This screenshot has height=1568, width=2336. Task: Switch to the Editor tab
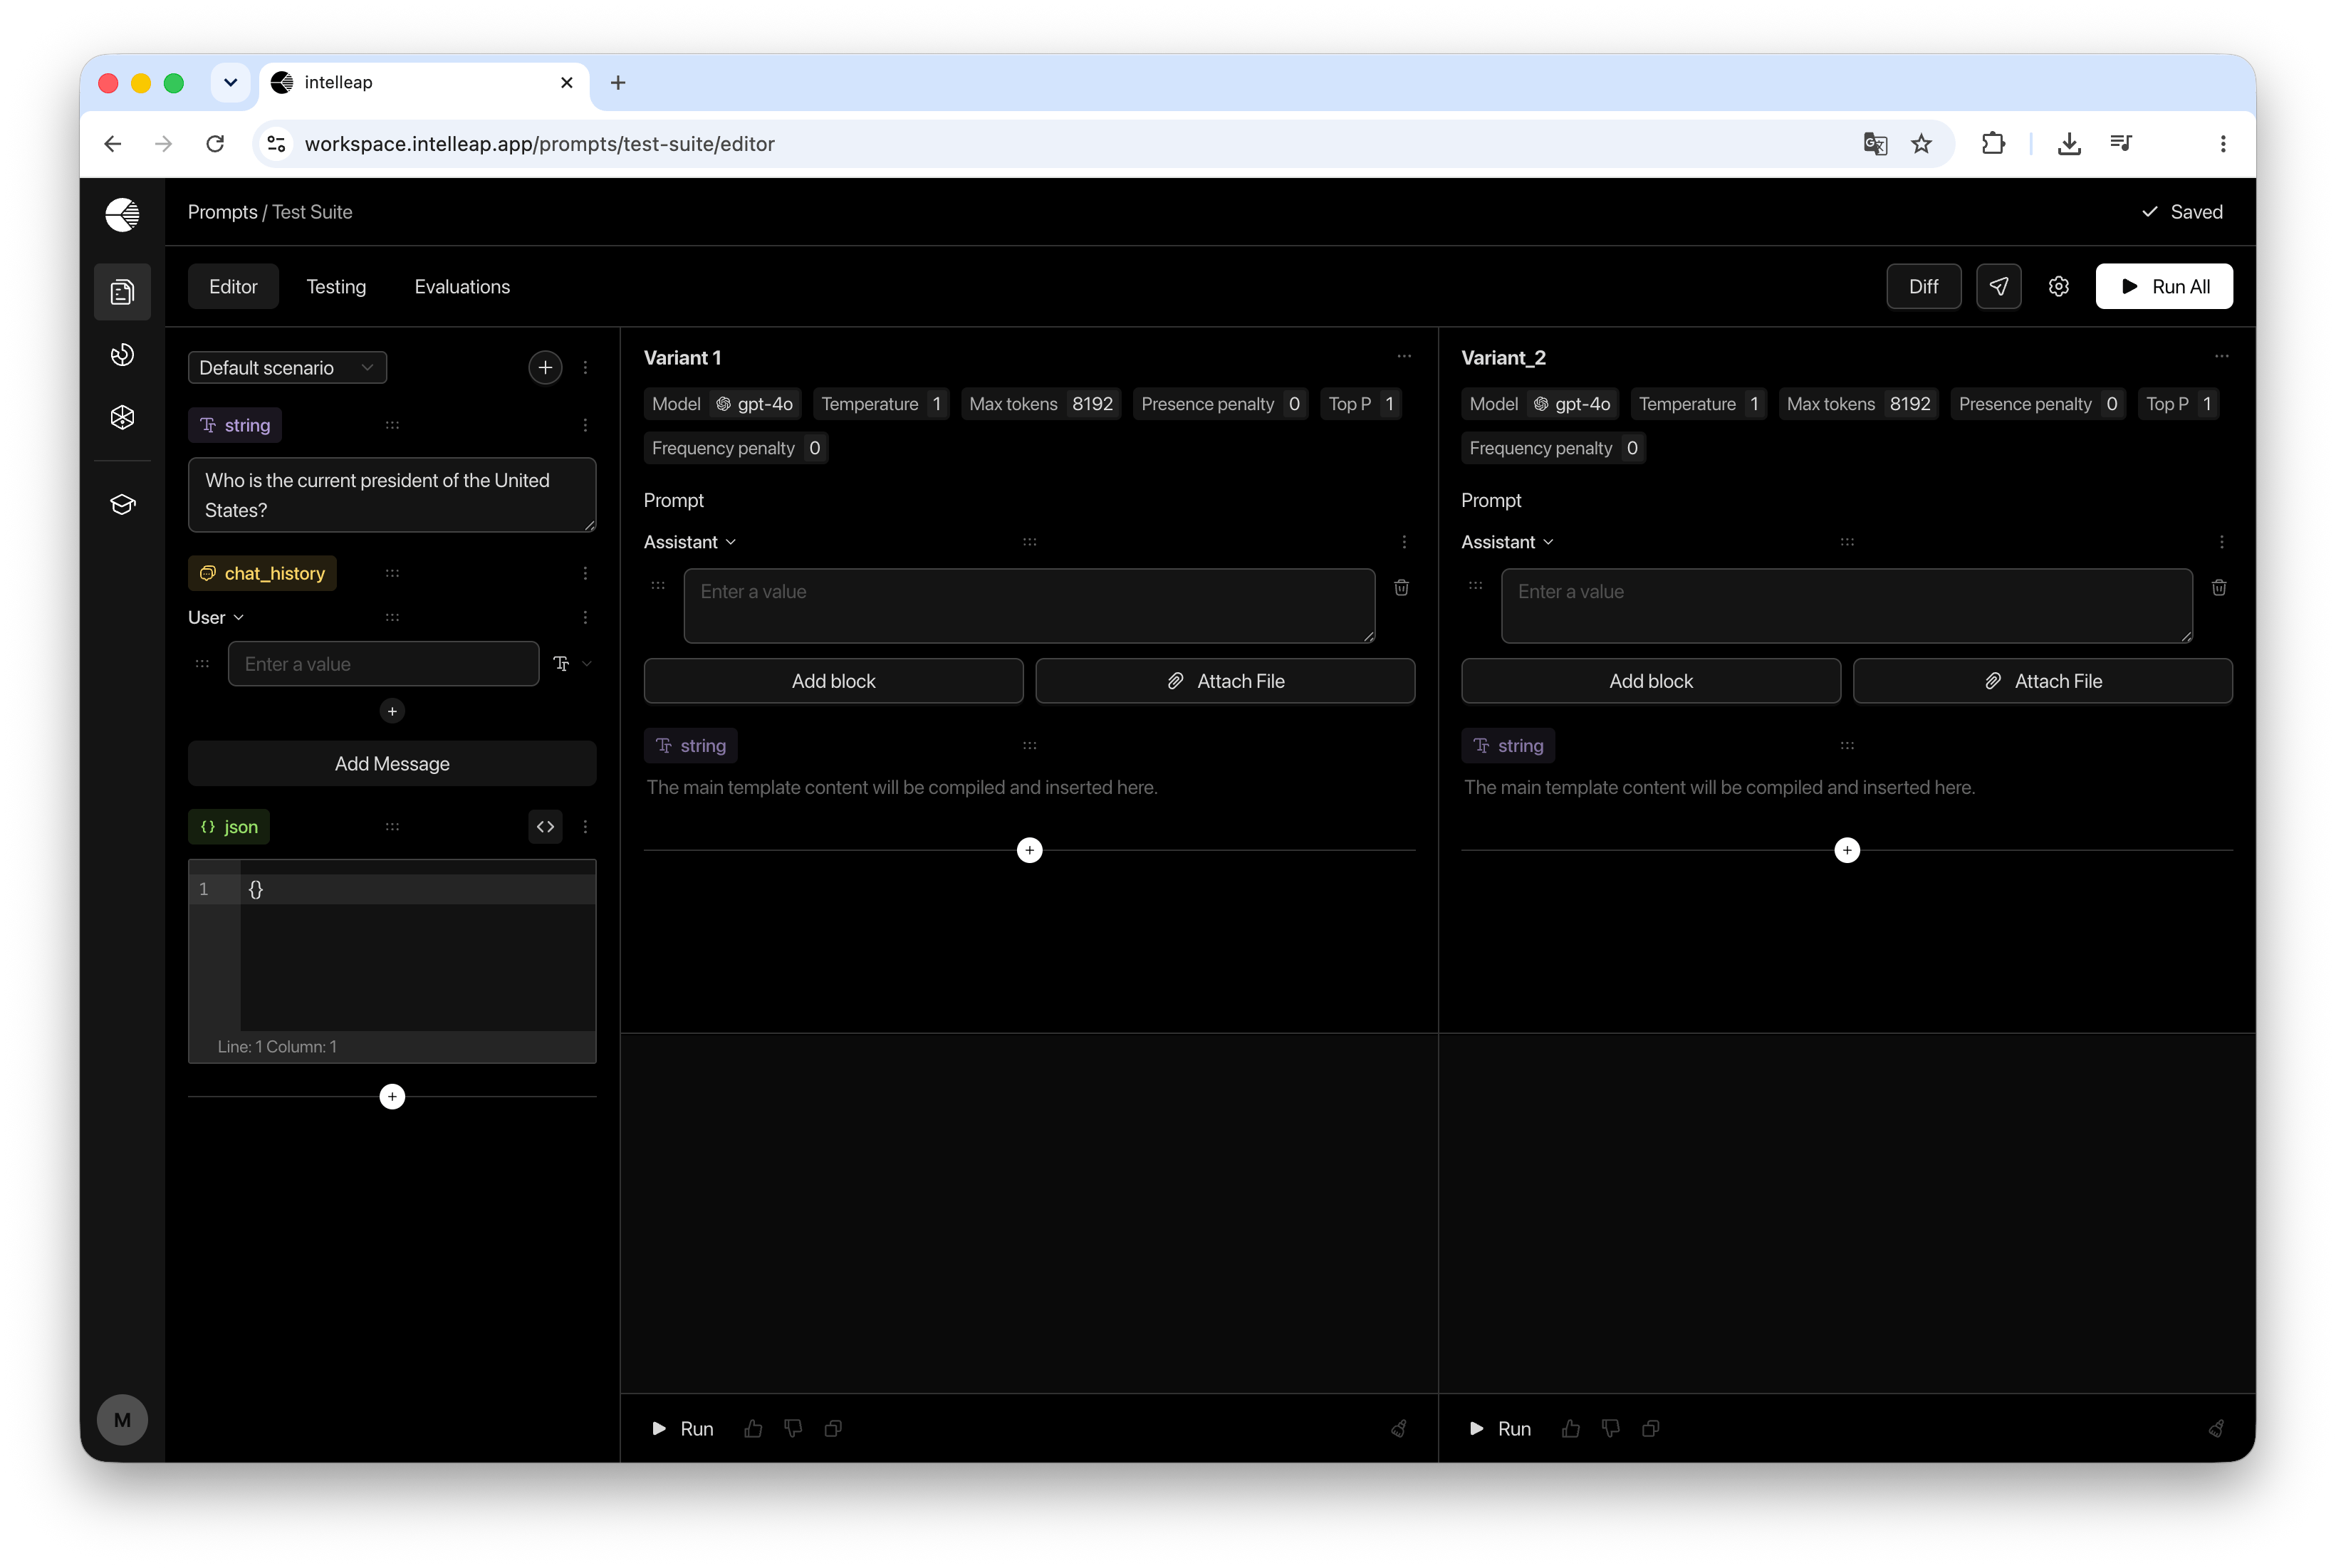tap(233, 287)
